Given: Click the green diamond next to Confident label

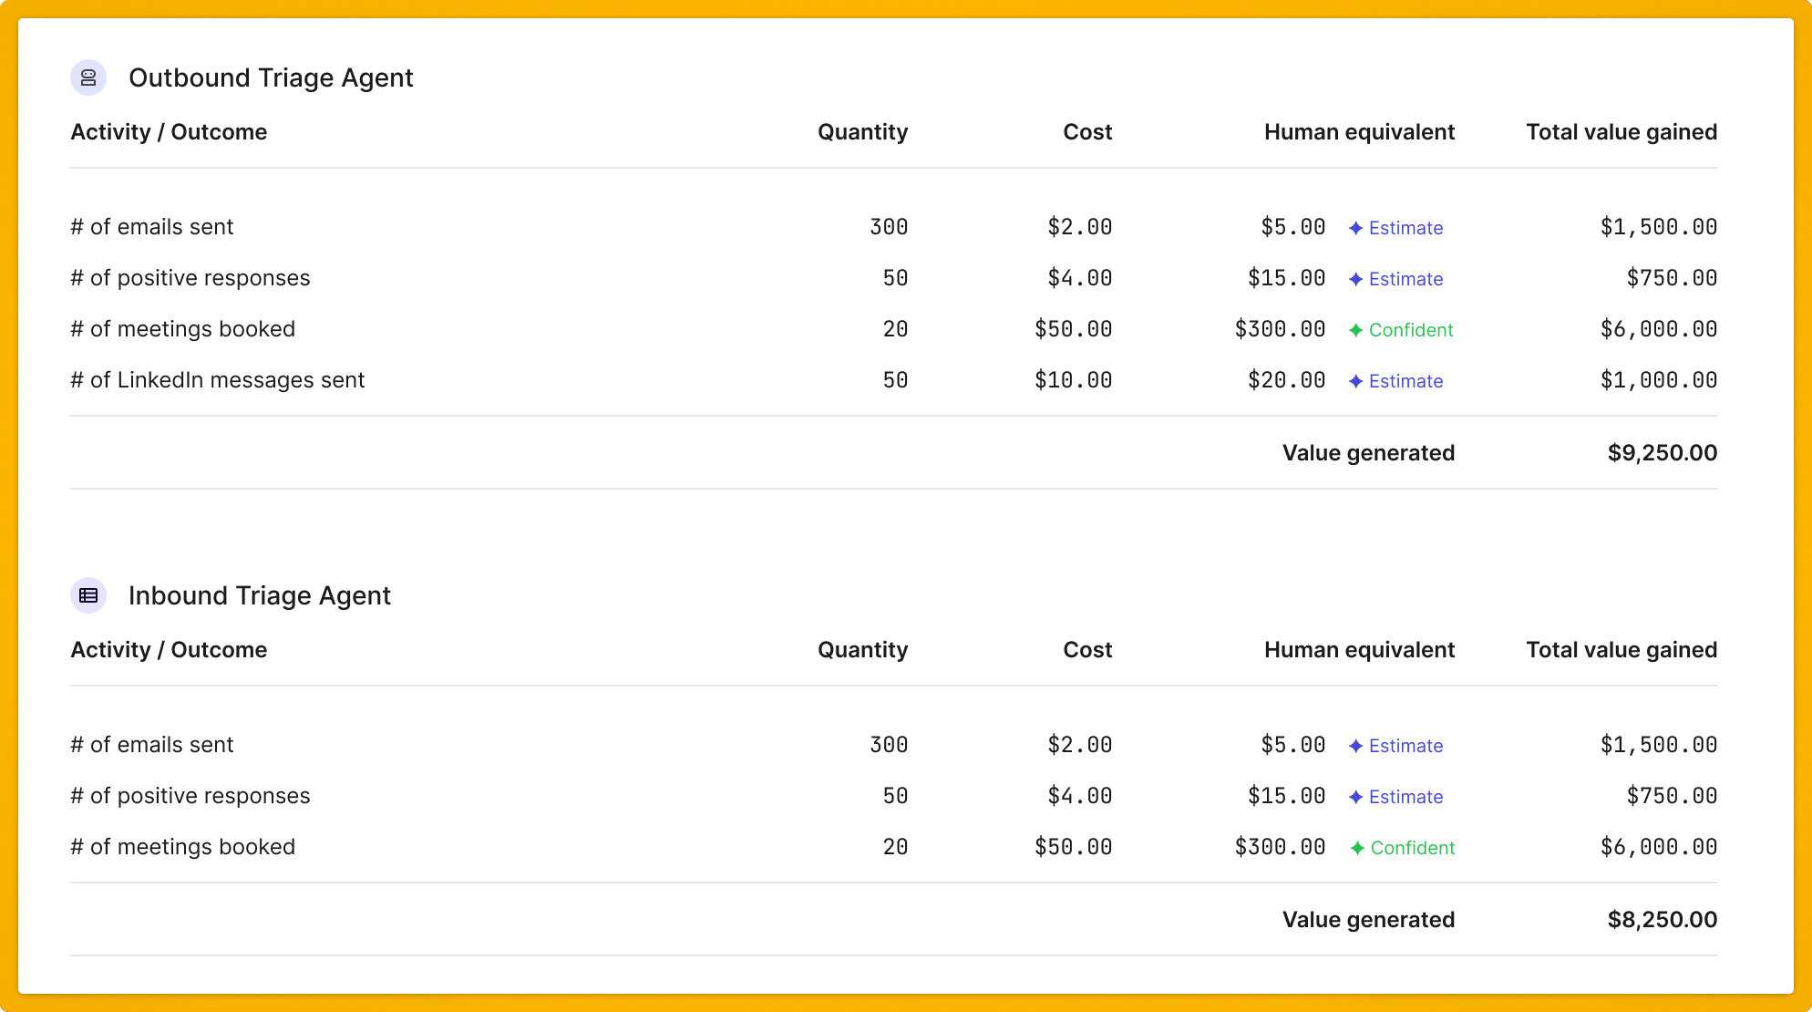Looking at the screenshot, I should pos(1358,330).
